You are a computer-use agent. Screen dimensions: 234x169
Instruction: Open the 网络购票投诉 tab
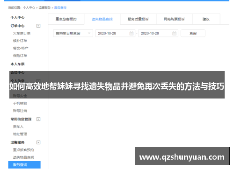(174, 19)
